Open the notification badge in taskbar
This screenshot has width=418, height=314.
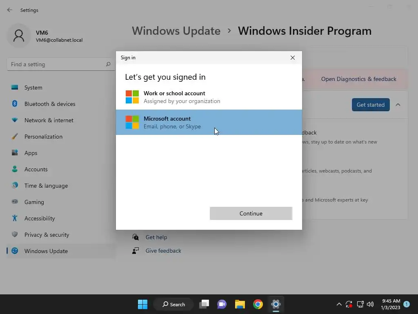tap(407, 304)
